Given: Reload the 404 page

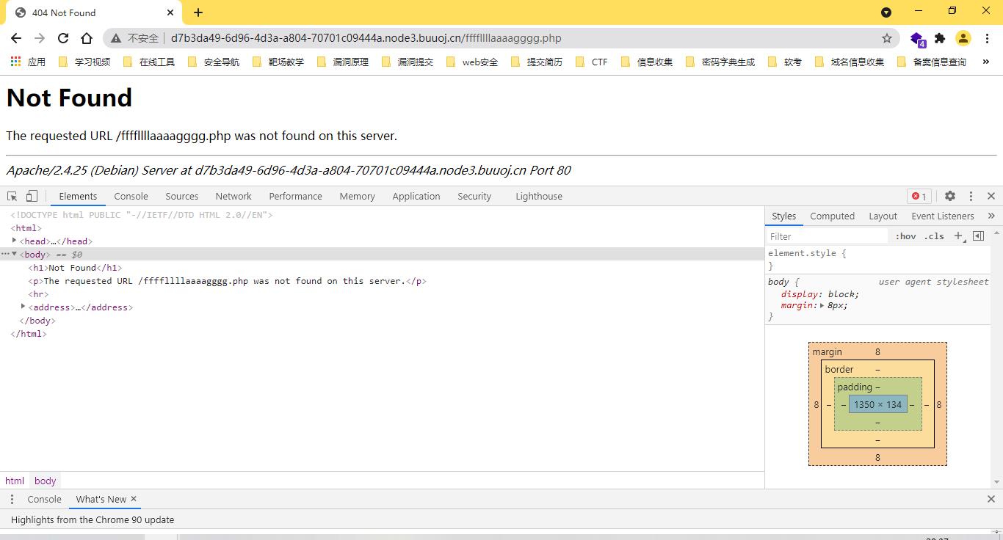Looking at the screenshot, I should [x=63, y=38].
